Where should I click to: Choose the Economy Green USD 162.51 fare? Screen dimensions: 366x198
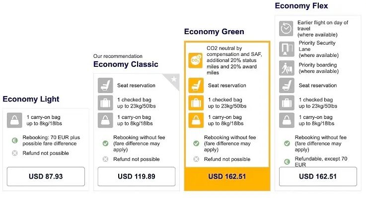227,177
